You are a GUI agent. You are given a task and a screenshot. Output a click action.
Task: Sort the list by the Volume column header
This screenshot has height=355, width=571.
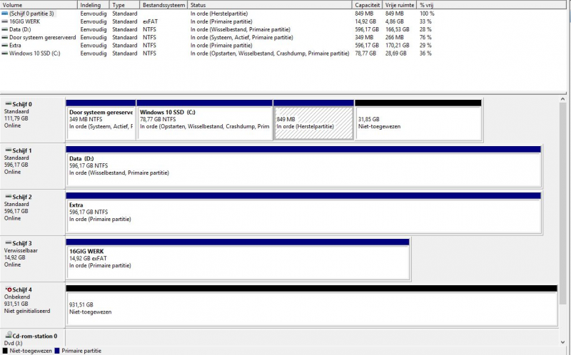coord(36,5)
